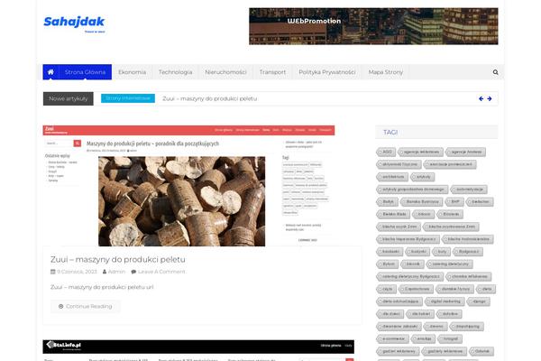The width and height of the screenshot is (541, 361).
Task: Select the AGD tag
Action: [386, 152]
